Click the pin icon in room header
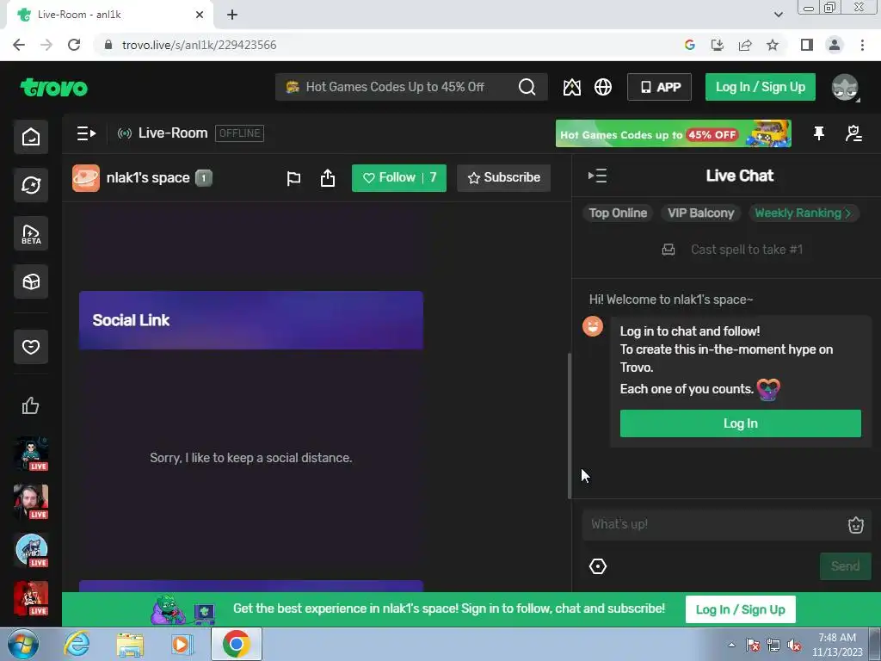The height and width of the screenshot is (661, 881). pos(819,133)
